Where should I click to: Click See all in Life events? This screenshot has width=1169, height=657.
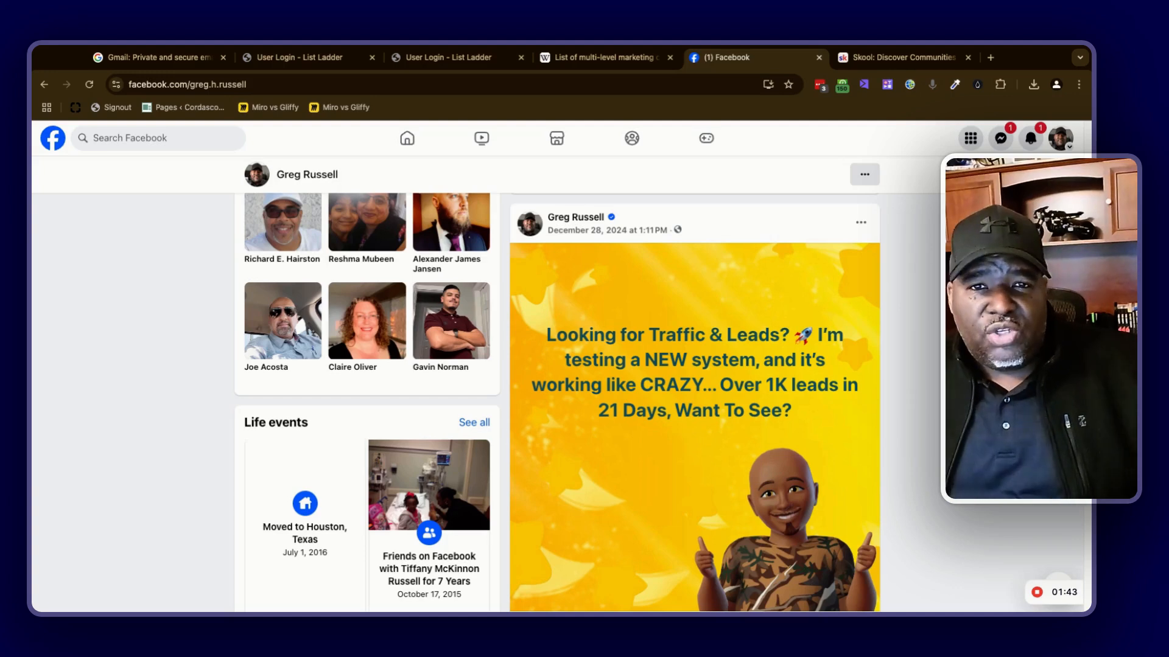pyautogui.click(x=474, y=422)
